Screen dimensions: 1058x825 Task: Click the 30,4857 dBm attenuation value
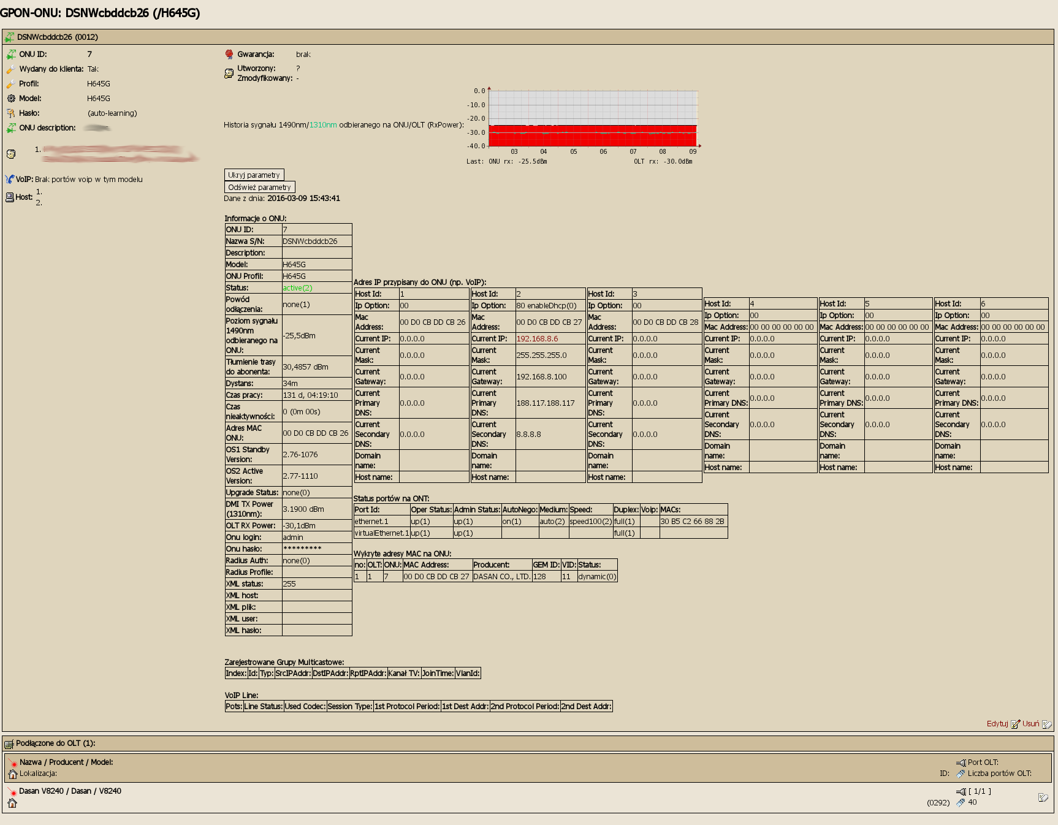point(305,367)
